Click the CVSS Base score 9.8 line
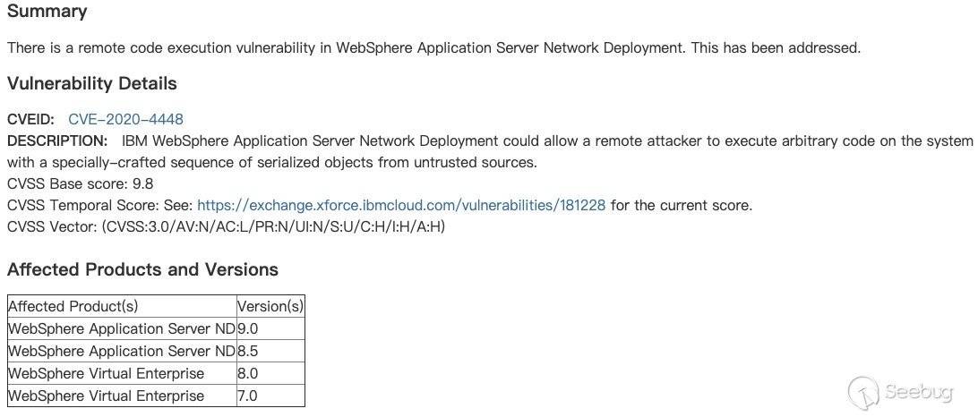The width and height of the screenshot is (978, 417). click(81, 183)
